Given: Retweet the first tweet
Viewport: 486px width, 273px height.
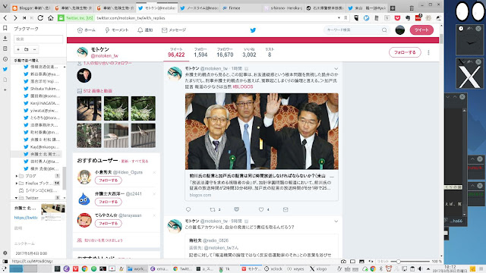Looking at the screenshot, I should tap(213, 209).
